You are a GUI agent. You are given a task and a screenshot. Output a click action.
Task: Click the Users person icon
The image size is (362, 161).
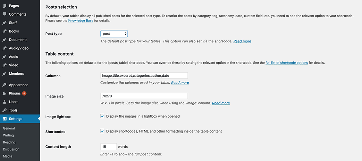[x=4, y=102]
